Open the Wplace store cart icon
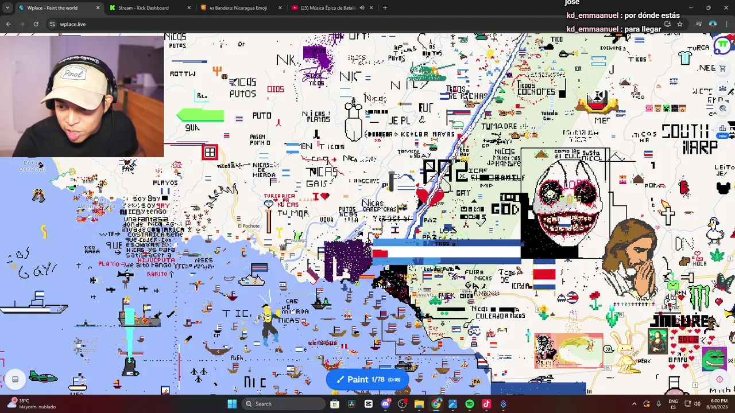735x413 pixels. tap(722, 68)
